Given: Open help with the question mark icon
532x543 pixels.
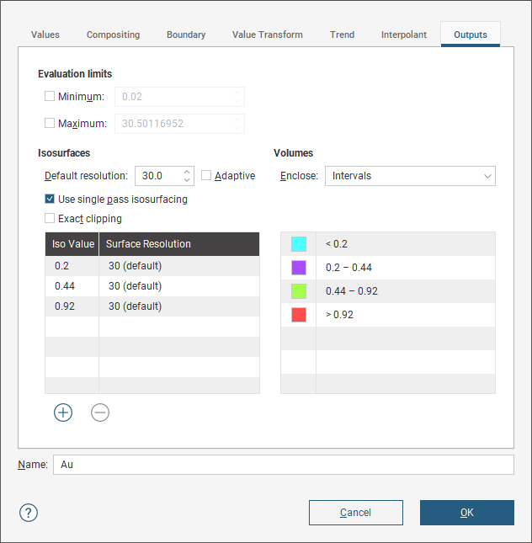Looking at the screenshot, I should 29,513.
